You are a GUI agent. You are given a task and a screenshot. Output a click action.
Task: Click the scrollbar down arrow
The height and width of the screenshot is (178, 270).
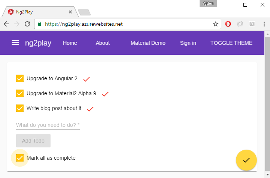coord(267,175)
